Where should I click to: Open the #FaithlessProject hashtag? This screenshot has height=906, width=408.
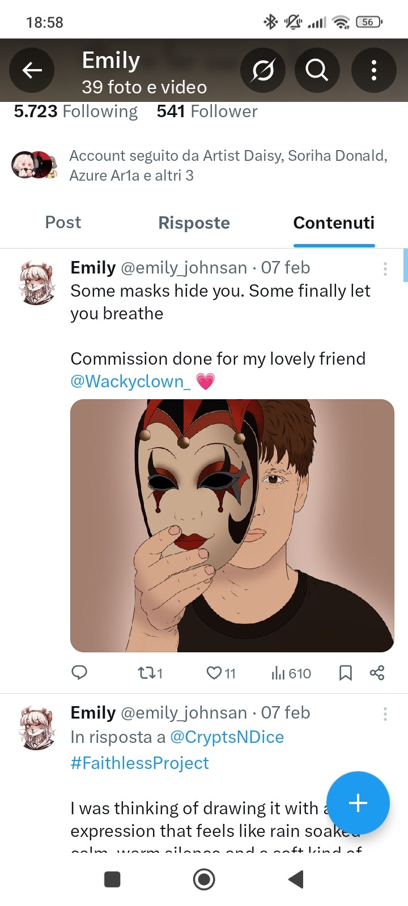tap(139, 763)
